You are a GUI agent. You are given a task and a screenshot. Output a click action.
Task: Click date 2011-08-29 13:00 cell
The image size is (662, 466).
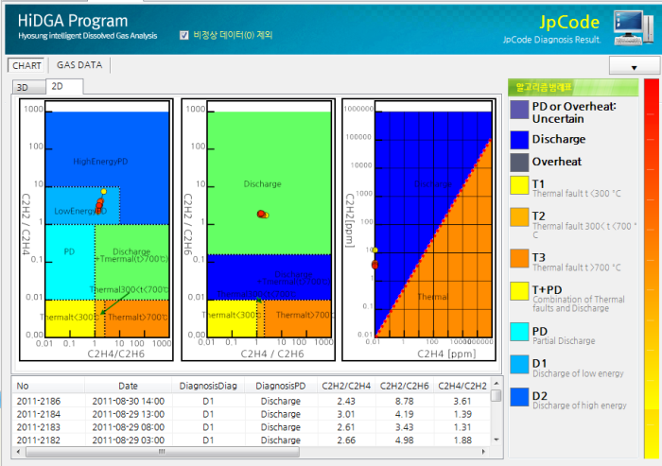tap(128, 414)
